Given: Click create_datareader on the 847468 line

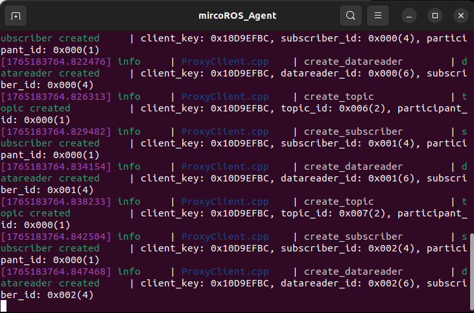Looking at the screenshot, I should (353, 272).
